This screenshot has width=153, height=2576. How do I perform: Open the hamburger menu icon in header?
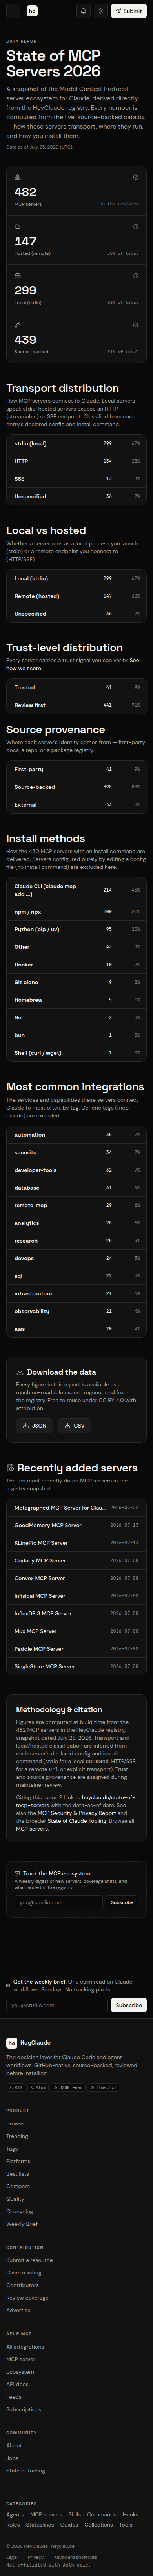(x=13, y=11)
